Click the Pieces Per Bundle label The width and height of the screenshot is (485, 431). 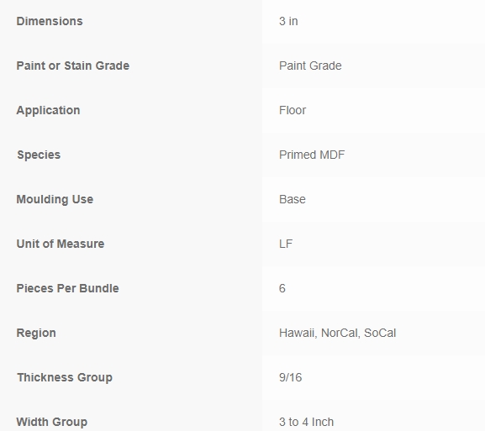click(x=67, y=288)
